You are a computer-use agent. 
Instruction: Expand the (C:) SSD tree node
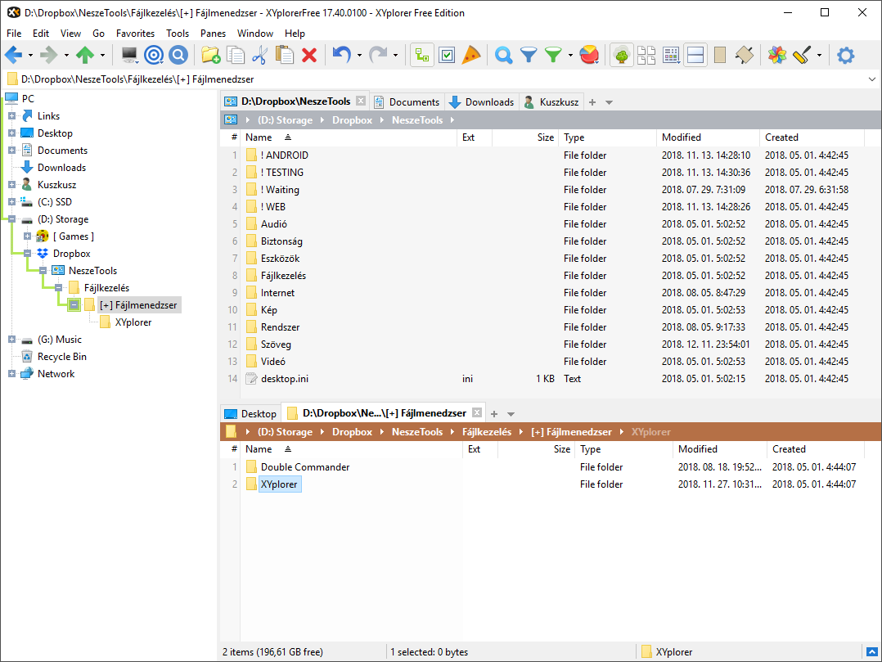11,202
